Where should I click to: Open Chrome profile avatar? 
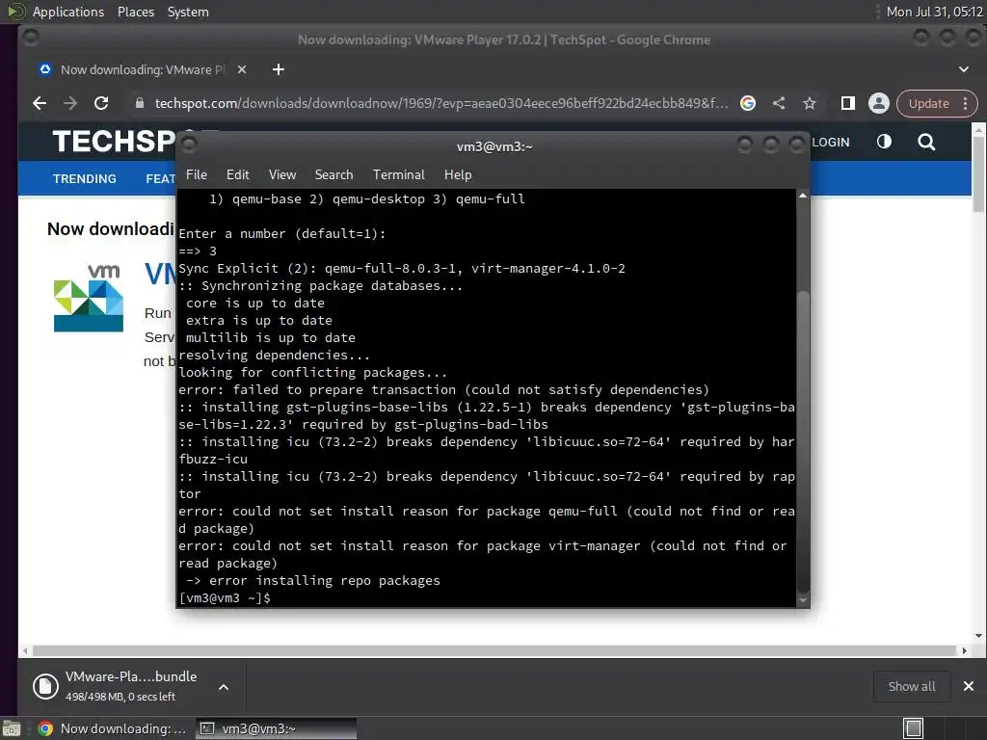tap(879, 103)
